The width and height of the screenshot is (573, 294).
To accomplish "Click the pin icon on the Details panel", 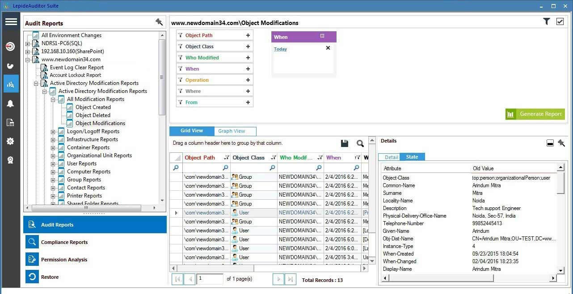I will tap(562, 143).
